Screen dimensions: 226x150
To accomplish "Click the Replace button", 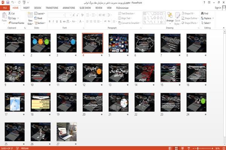I will 208,18.
